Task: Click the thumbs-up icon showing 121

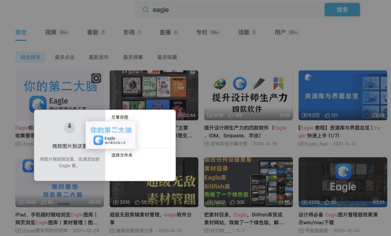Action: (328, 115)
